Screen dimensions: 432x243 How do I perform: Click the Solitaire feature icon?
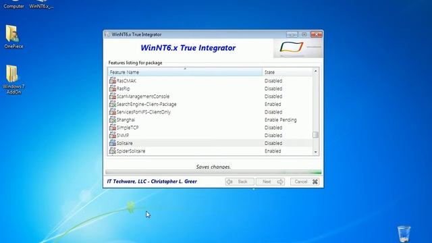pyautogui.click(x=113, y=143)
